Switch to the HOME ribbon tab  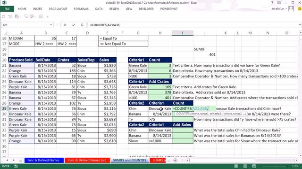coord(22,9)
